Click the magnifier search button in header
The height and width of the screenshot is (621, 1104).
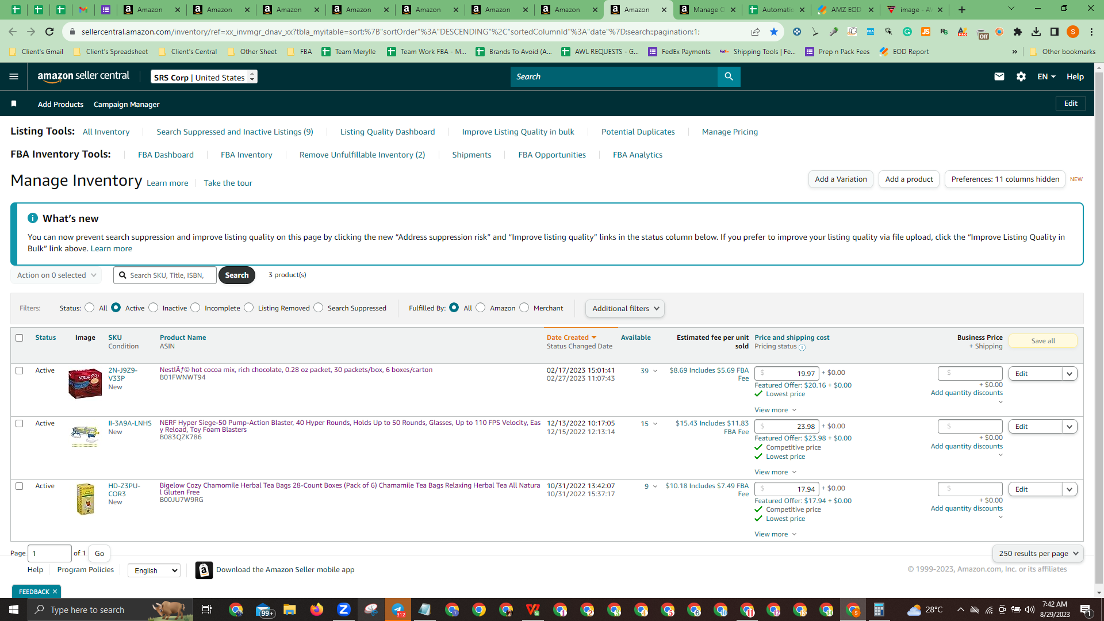(729, 76)
